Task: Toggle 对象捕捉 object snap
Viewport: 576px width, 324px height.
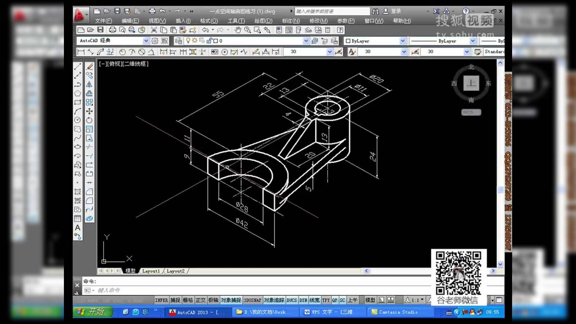Action: pos(231,300)
